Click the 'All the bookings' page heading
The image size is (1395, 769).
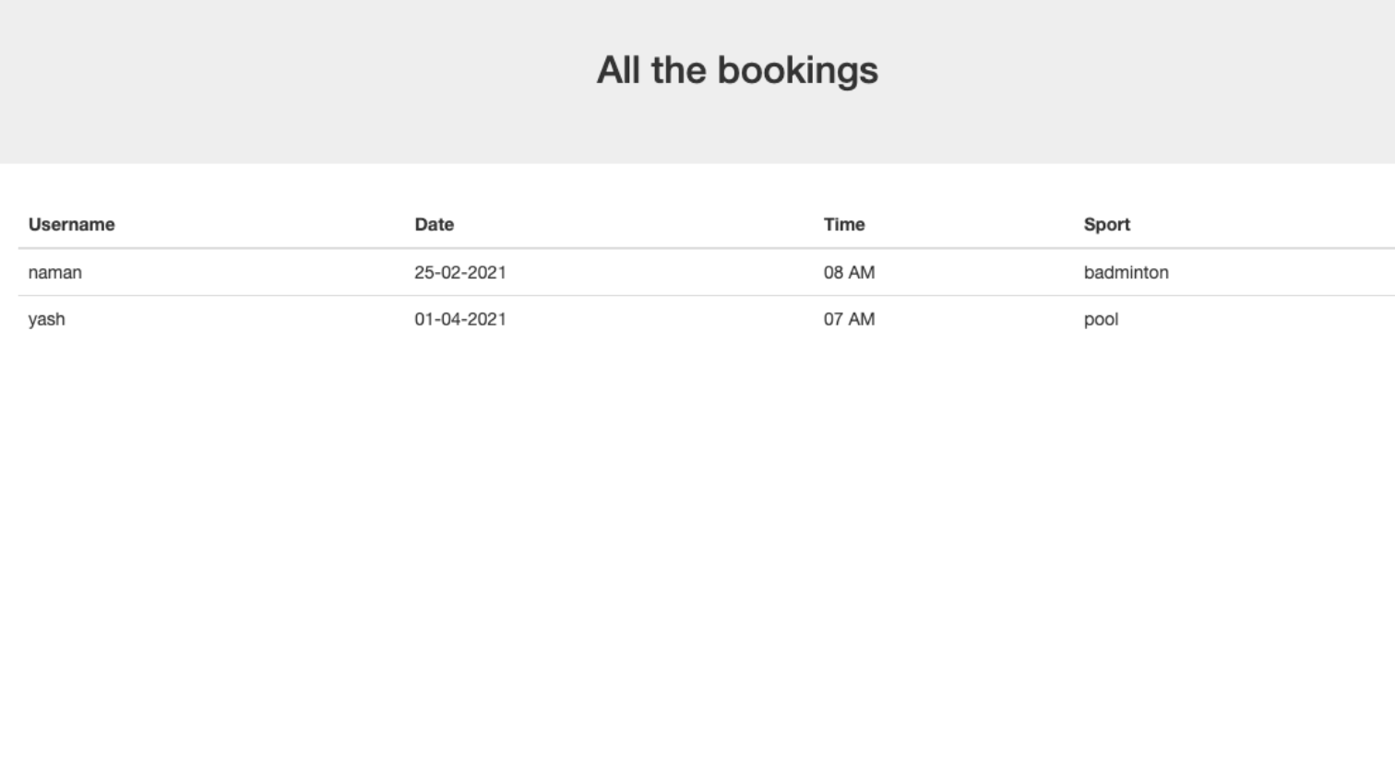(736, 71)
